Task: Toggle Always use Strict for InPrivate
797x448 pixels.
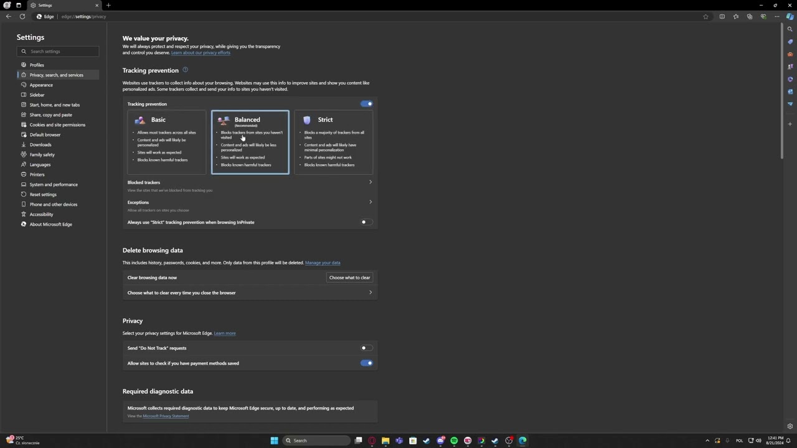Action: point(367,222)
